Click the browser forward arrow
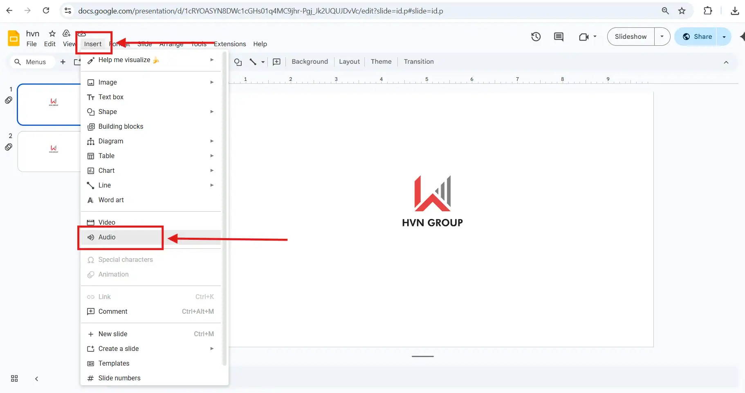745x393 pixels. pyautogui.click(x=27, y=11)
